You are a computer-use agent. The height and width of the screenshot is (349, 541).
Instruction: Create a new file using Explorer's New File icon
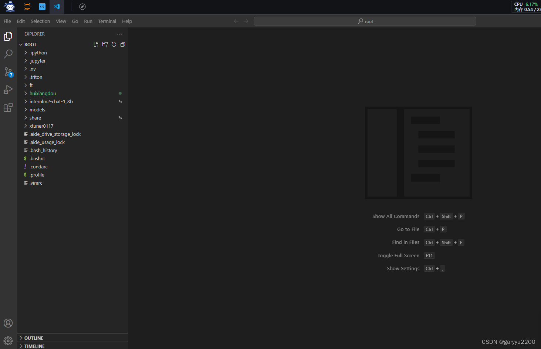[x=96, y=44]
